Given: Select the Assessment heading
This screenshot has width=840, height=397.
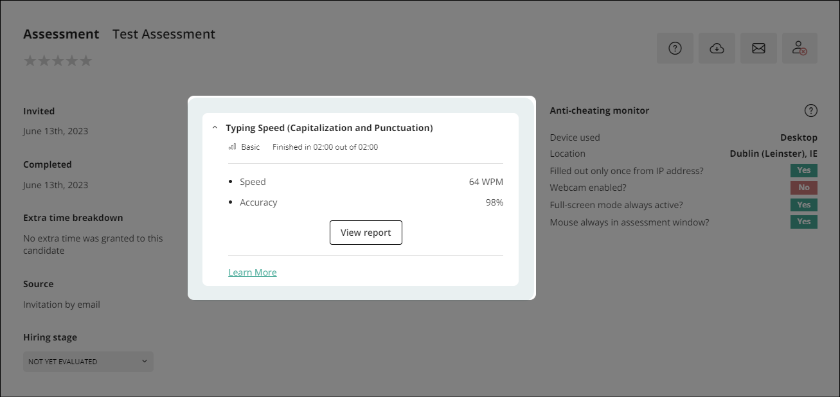Looking at the screenshot, I should [61, 33].
